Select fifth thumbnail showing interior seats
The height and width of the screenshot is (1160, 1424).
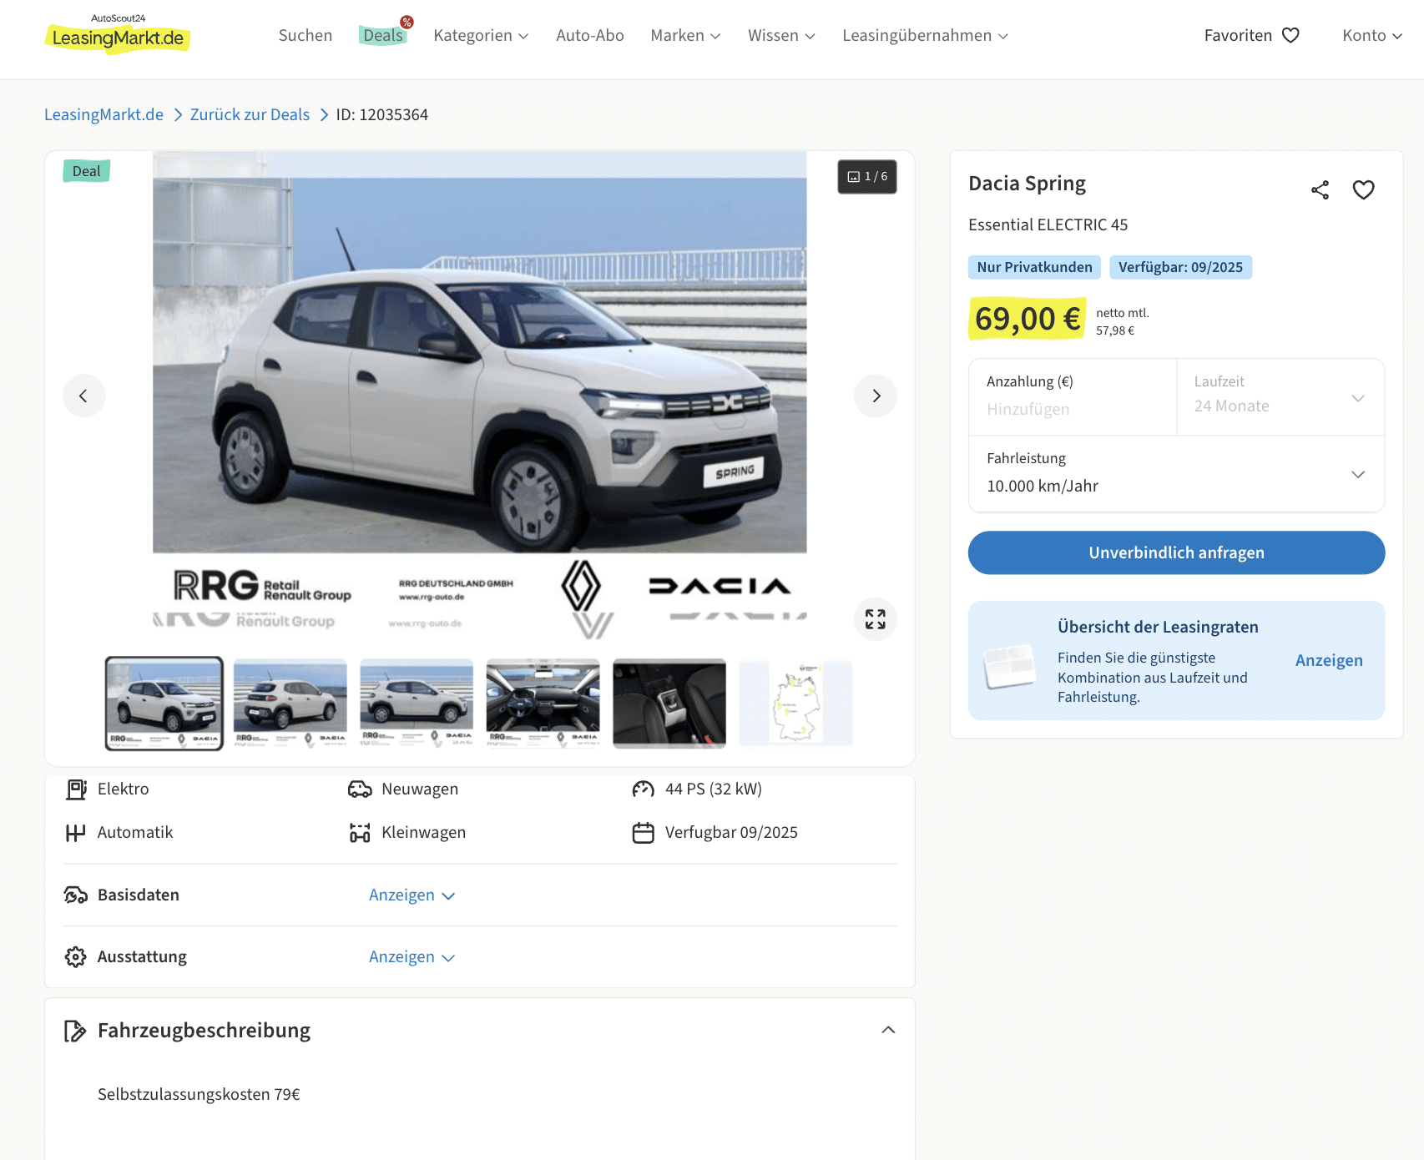pos(669,704)
